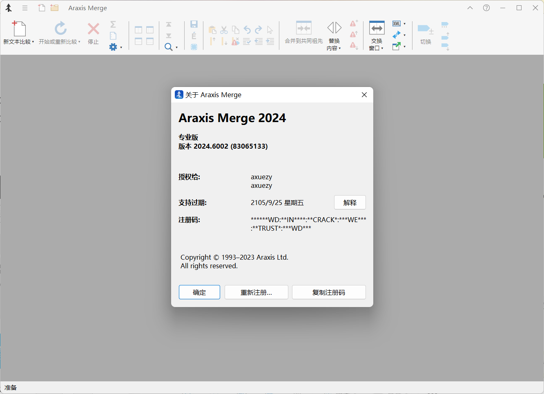Select the two-pane vertical layout icon
Image resolution: width=544 pixels, height=394 pixels.
138,30
